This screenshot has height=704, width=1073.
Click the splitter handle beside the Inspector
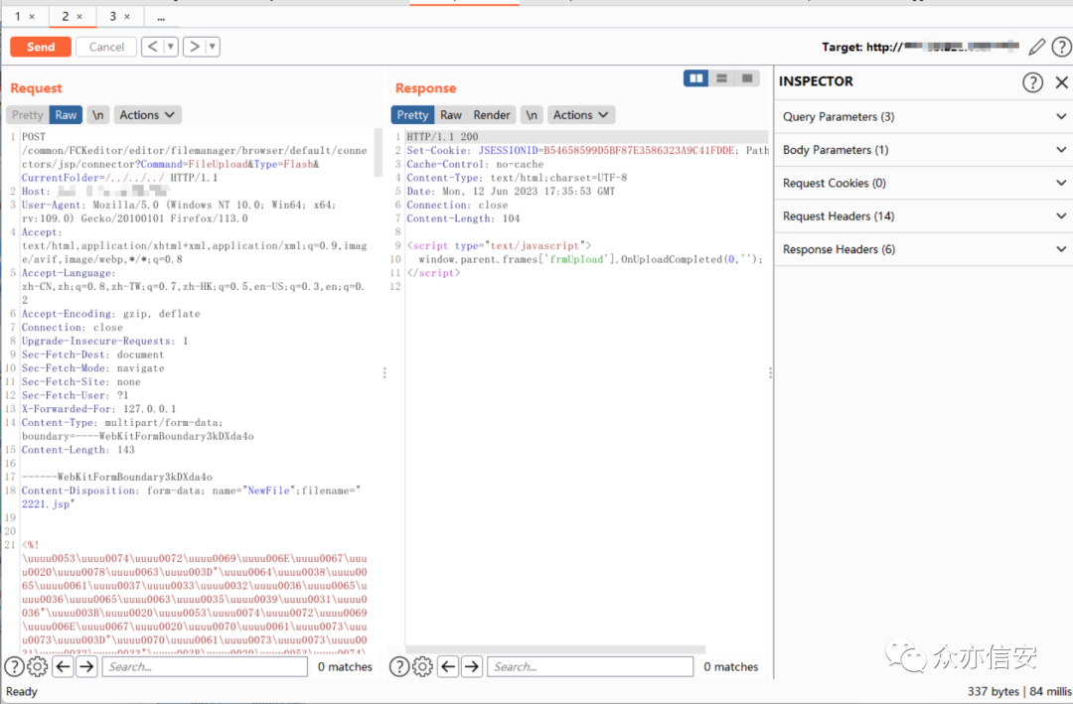click(x=771, y=373)
